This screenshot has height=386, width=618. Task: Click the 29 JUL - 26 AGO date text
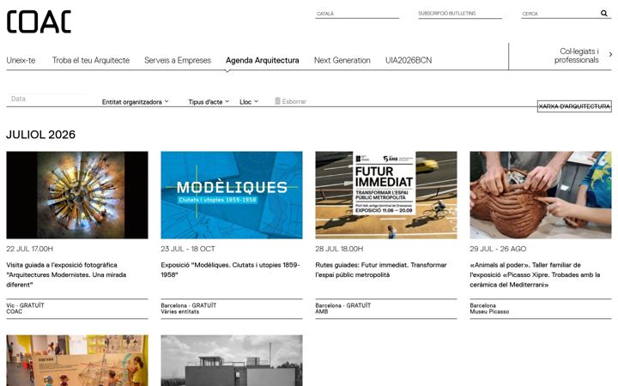click(498, 249)
